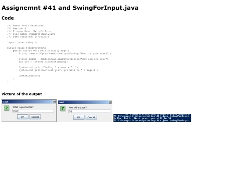Click OK in the 'What is your name?' dialog

[23, 117]
